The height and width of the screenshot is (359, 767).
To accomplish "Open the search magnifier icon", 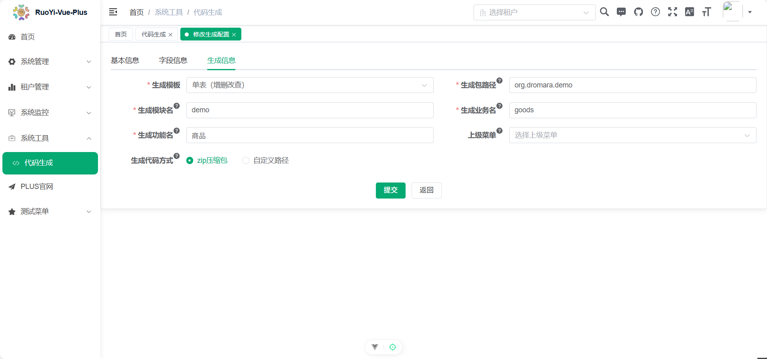I will pyautogui.click(x=604, y=12).
